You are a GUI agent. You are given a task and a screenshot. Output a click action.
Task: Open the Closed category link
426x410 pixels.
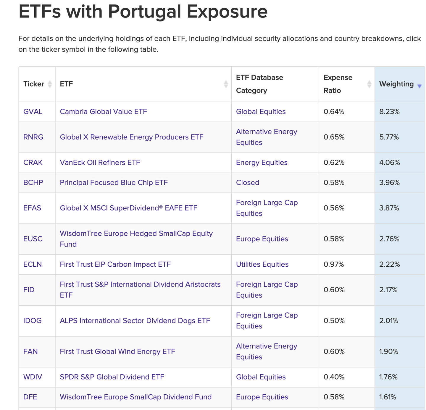coord(247,183)
